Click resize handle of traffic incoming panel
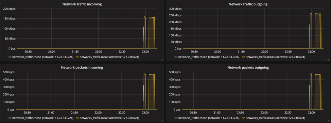The image size is (331, 123). click(162, 60)
